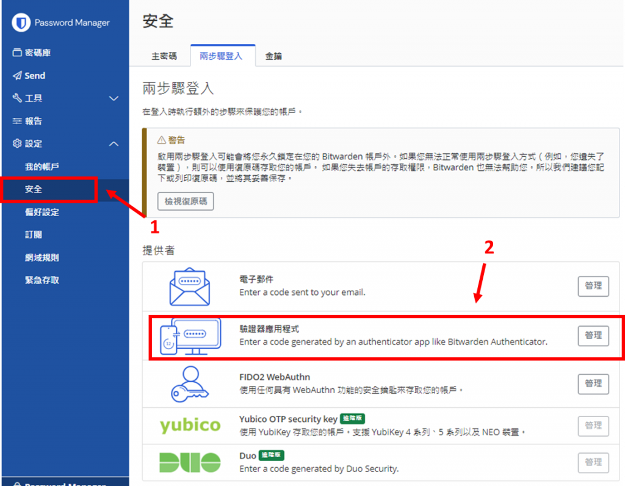This screenshot has height=486, width=625.
Task: Click the Yubico OTP security key title
Action: [x=288, y=419]
